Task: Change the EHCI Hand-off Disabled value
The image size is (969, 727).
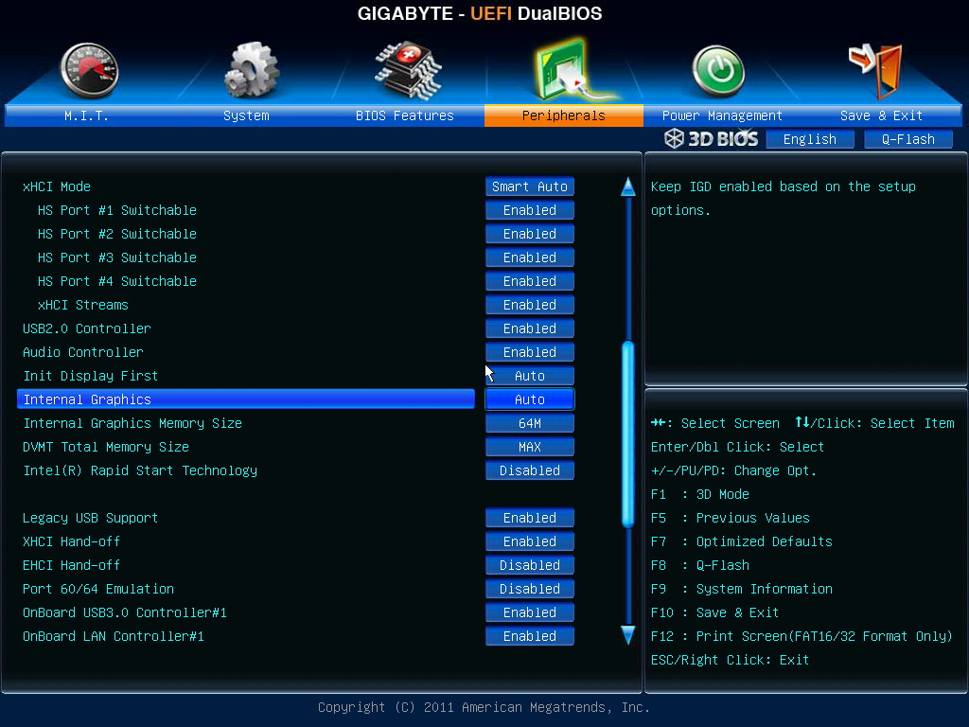Action: (530, 565)
